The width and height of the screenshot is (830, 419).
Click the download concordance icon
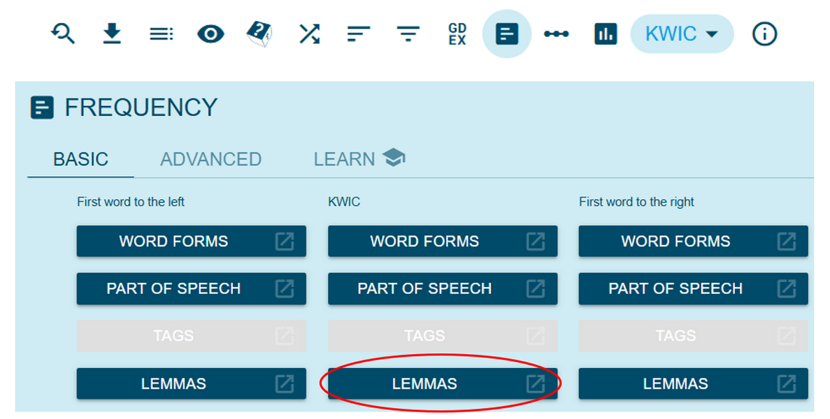(112, 34)
